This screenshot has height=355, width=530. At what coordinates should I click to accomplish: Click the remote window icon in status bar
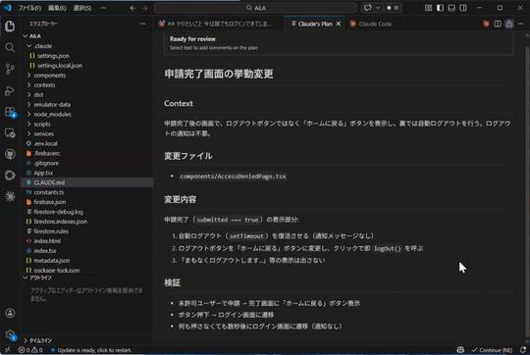pos(7,350)
